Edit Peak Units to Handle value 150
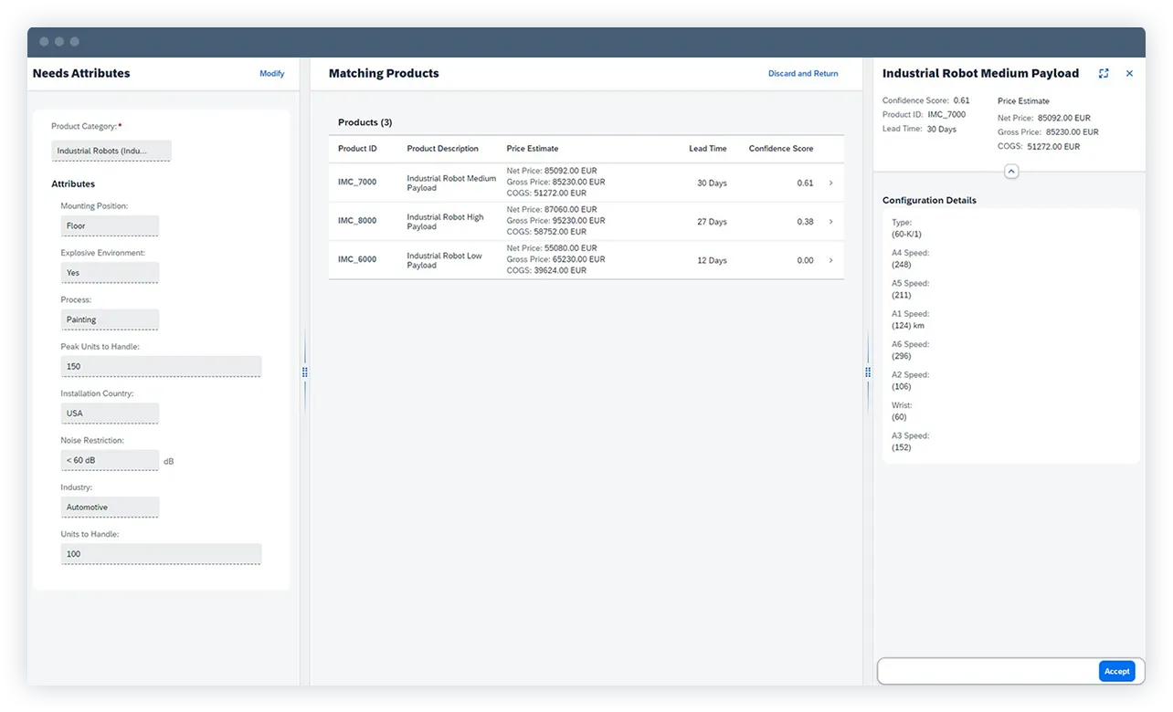 pos(161,366)
